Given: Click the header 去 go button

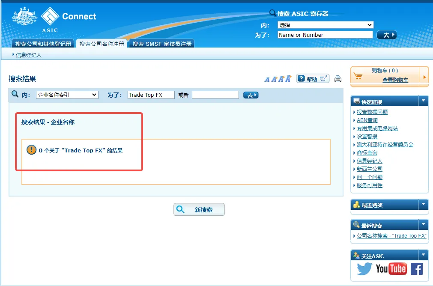Looking at the screenshot, I should 387,35.
